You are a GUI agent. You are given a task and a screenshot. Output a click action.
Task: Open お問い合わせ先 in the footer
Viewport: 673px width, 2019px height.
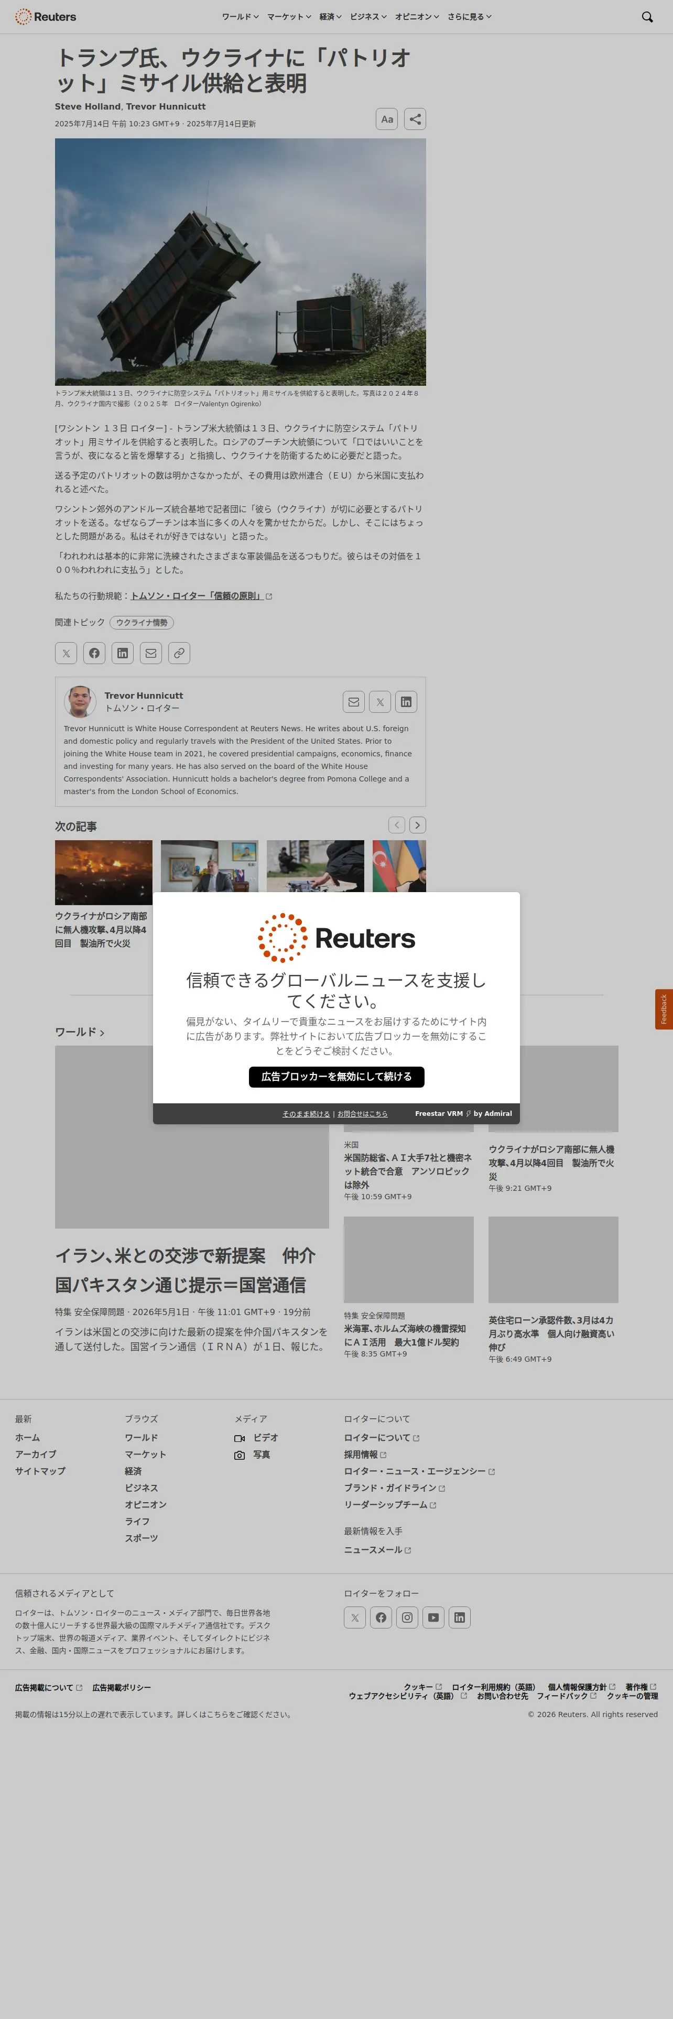502,1696
